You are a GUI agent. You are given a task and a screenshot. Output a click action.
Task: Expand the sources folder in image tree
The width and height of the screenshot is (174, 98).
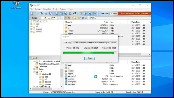(31, 29)
